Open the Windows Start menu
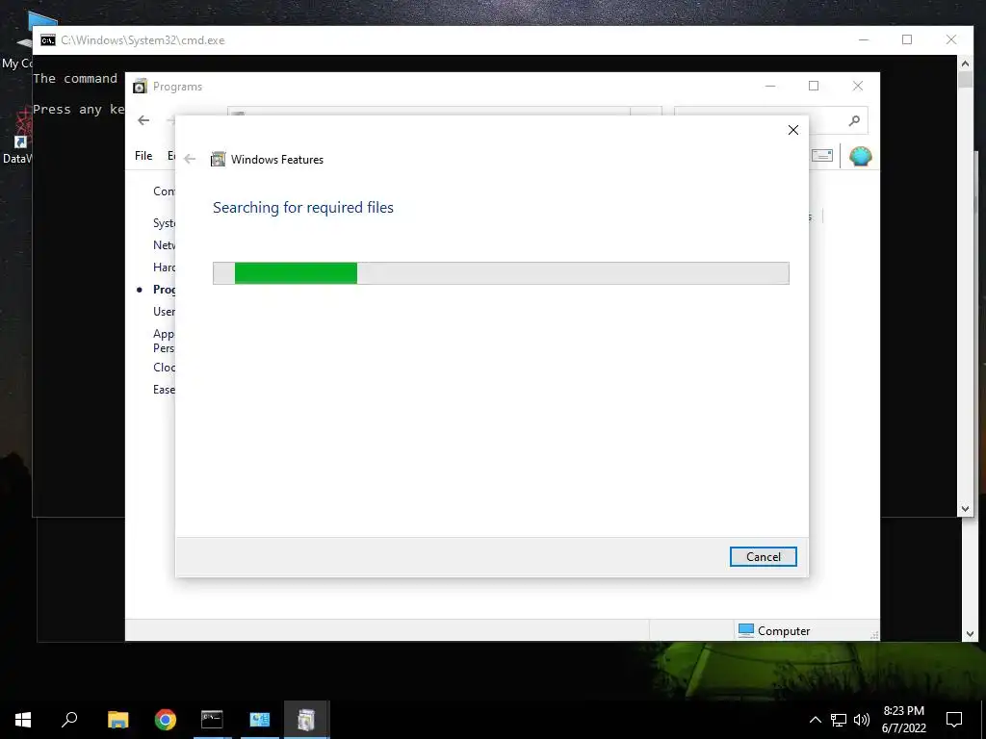The width and height of the screenshot is (986, 739). click(x=23, y=720)
